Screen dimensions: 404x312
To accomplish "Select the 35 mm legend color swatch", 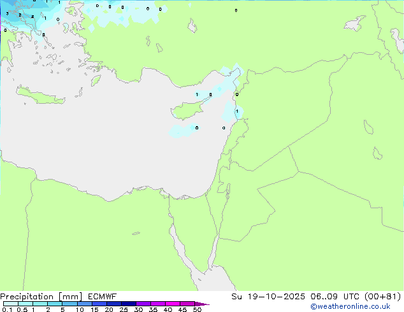I will (157, 304).
